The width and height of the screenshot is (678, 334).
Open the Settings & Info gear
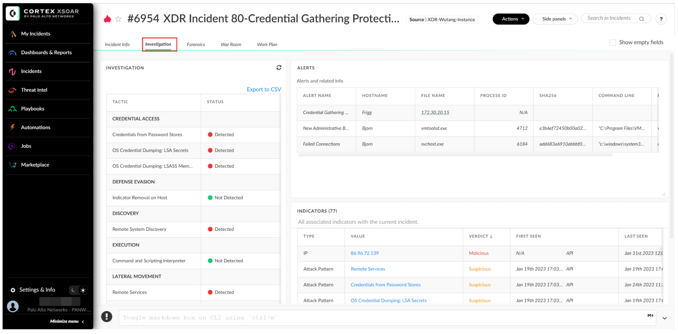(x=13, y=290)
